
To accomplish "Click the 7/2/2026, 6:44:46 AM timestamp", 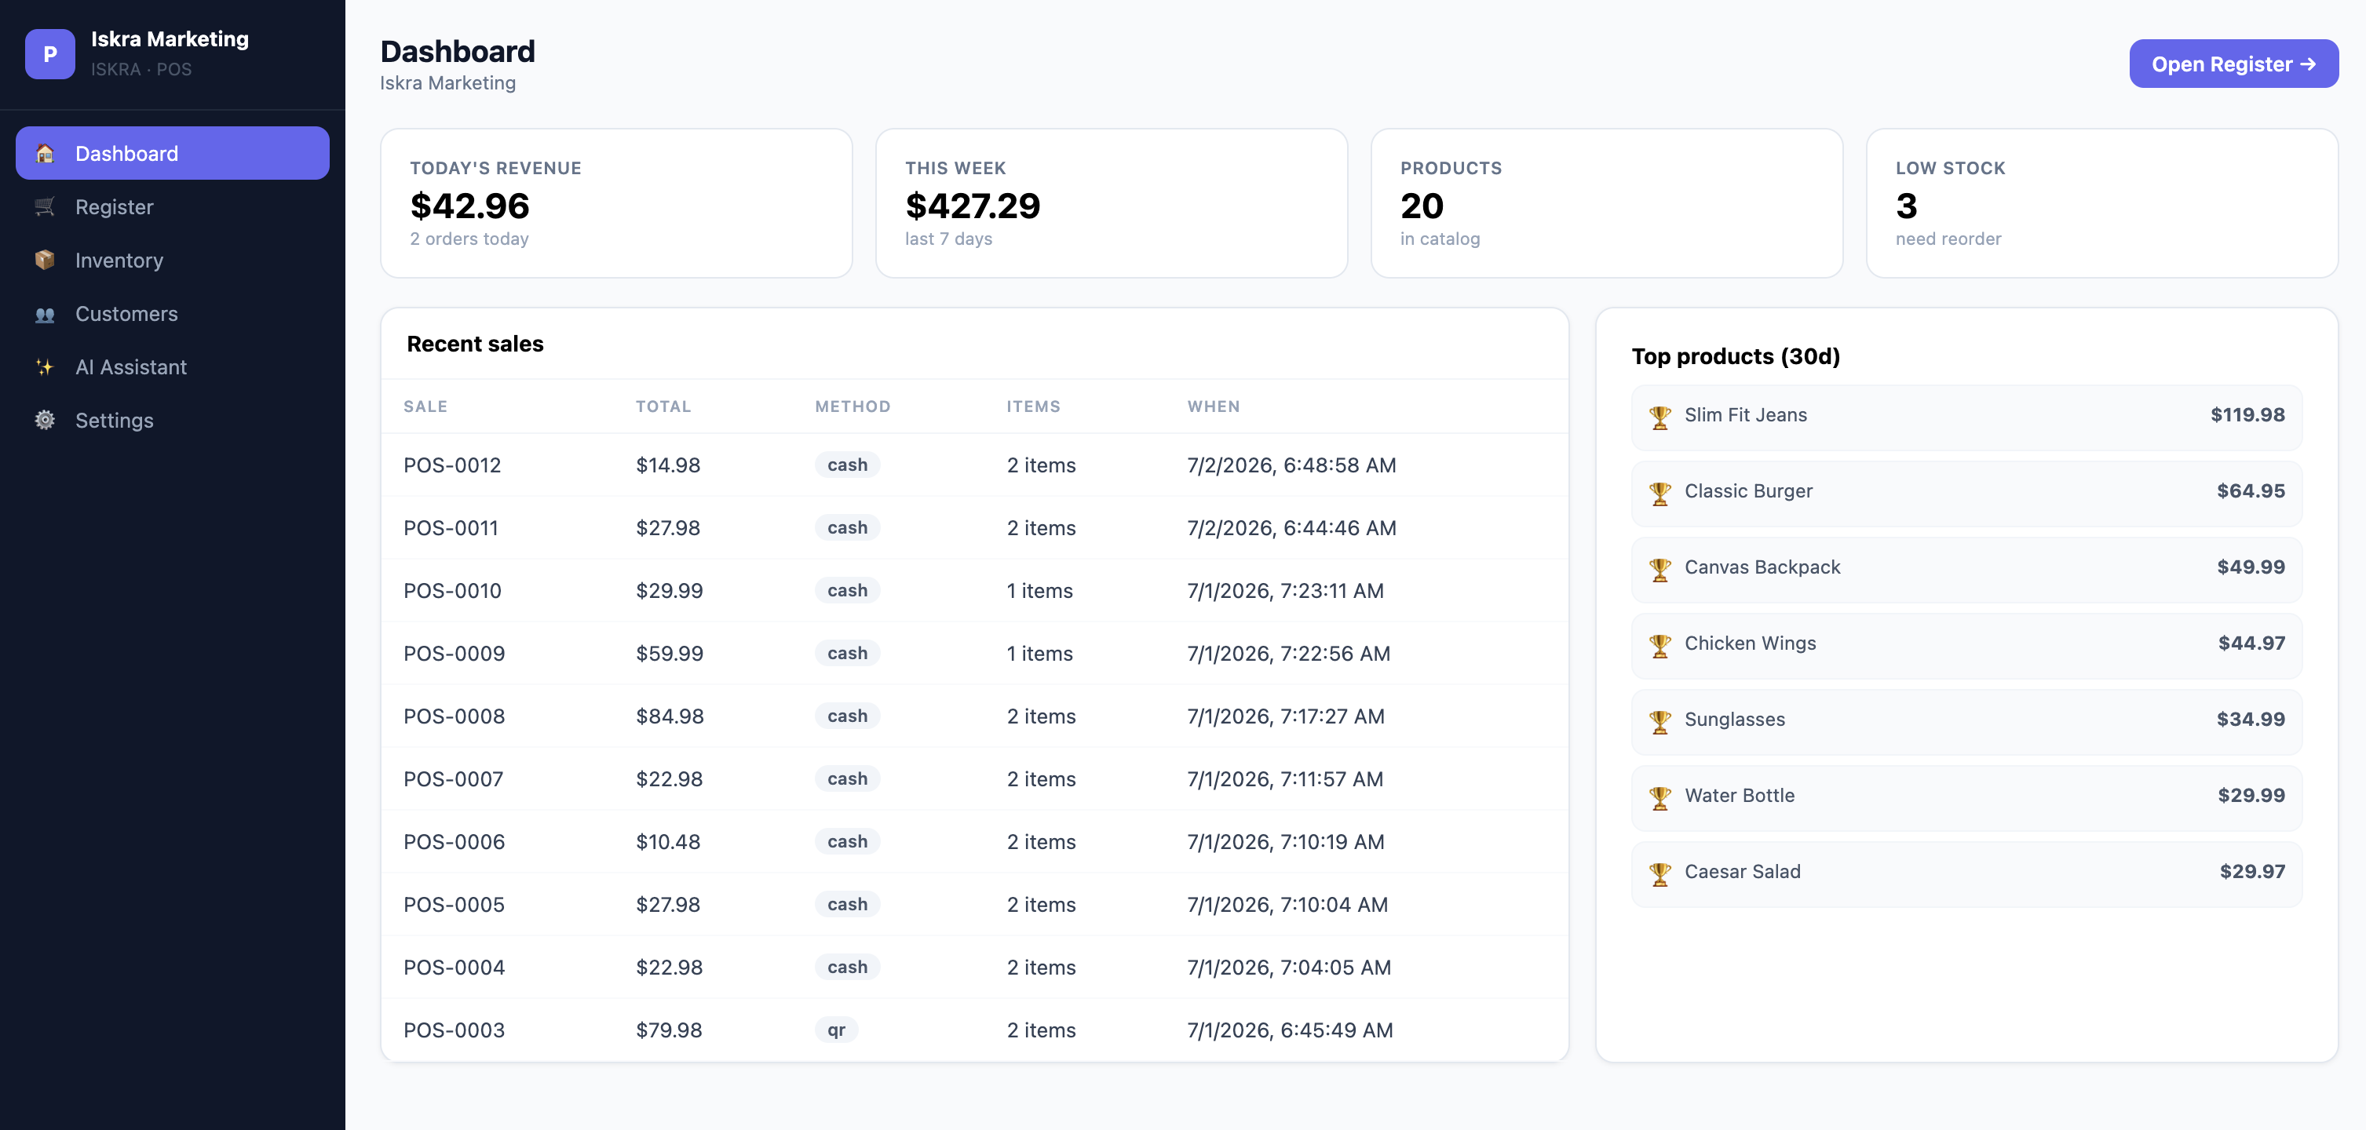I will tap(1291, 528).
